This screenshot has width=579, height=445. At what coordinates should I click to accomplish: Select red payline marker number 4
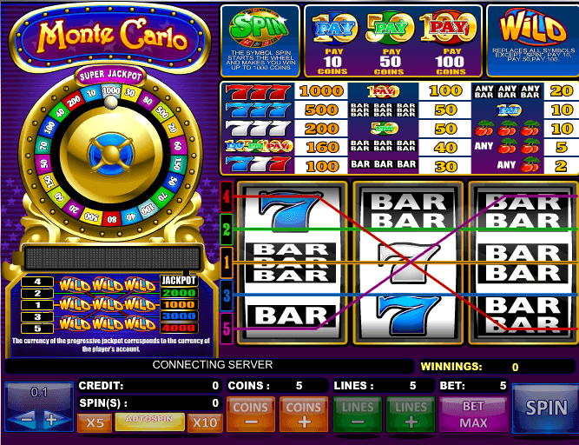(x=227, y=197)
